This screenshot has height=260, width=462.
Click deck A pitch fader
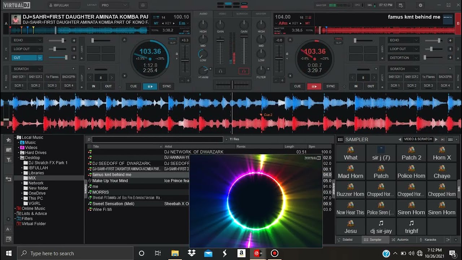[x=185, y=61]
